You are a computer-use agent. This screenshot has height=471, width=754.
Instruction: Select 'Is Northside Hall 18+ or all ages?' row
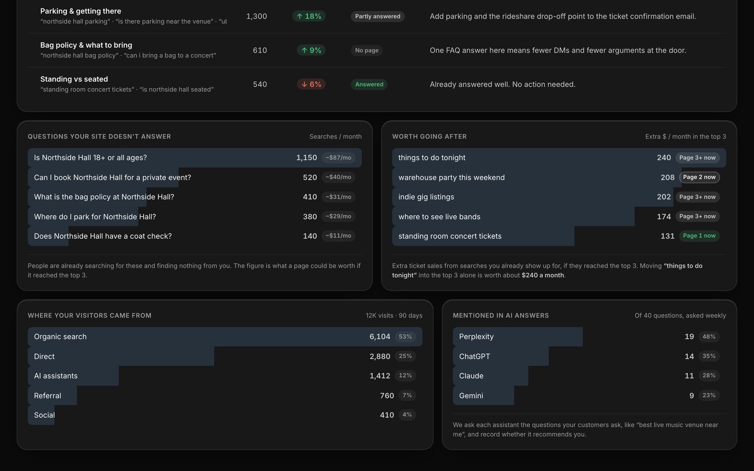(x=195, y=158)
